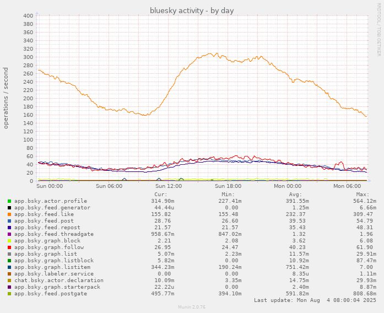
Task: Click the 'Last update: Mon Aug 4' timestamp
Action: coord(315,300)
